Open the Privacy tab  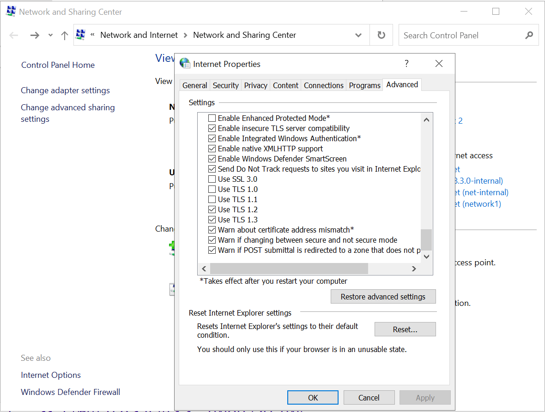[255, 85]
